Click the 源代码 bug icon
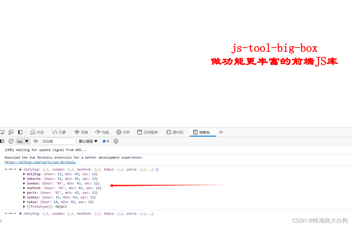This screenshot has width=352, height=226. (168, 132)
